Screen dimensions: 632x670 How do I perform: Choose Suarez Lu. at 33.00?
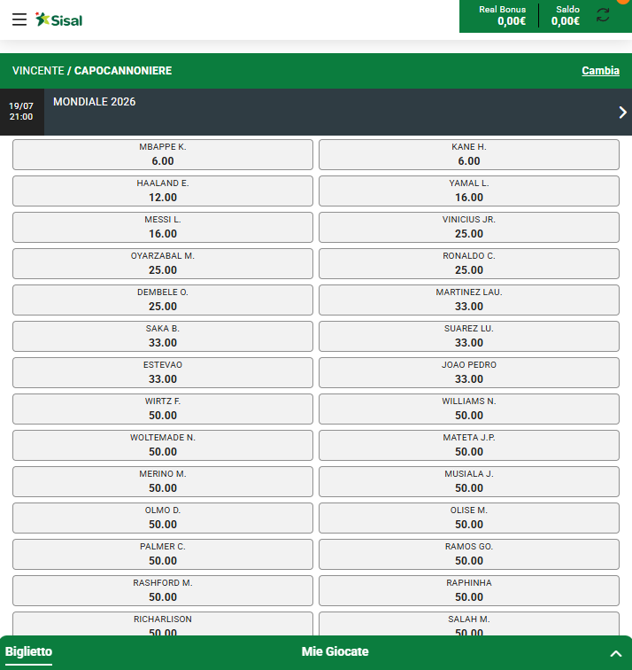[469, 336]
